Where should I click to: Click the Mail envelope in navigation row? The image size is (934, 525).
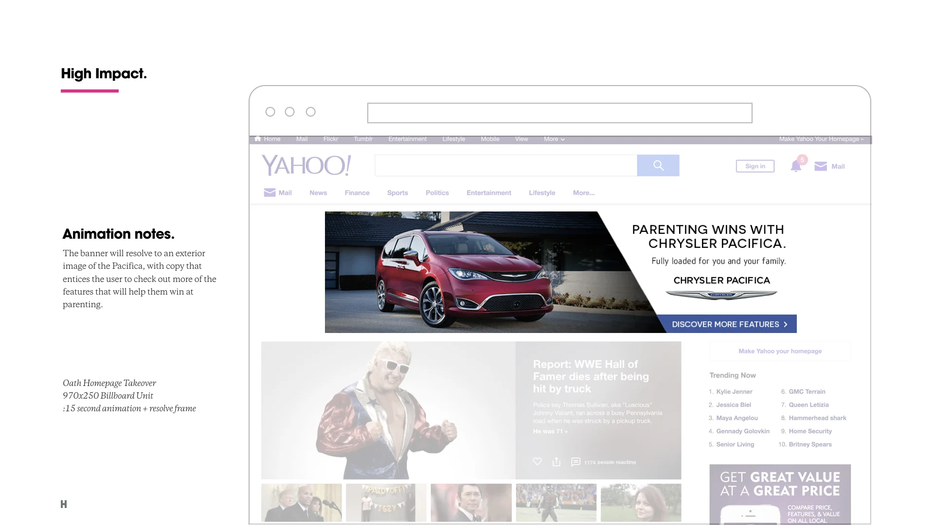tap(269, 192)
